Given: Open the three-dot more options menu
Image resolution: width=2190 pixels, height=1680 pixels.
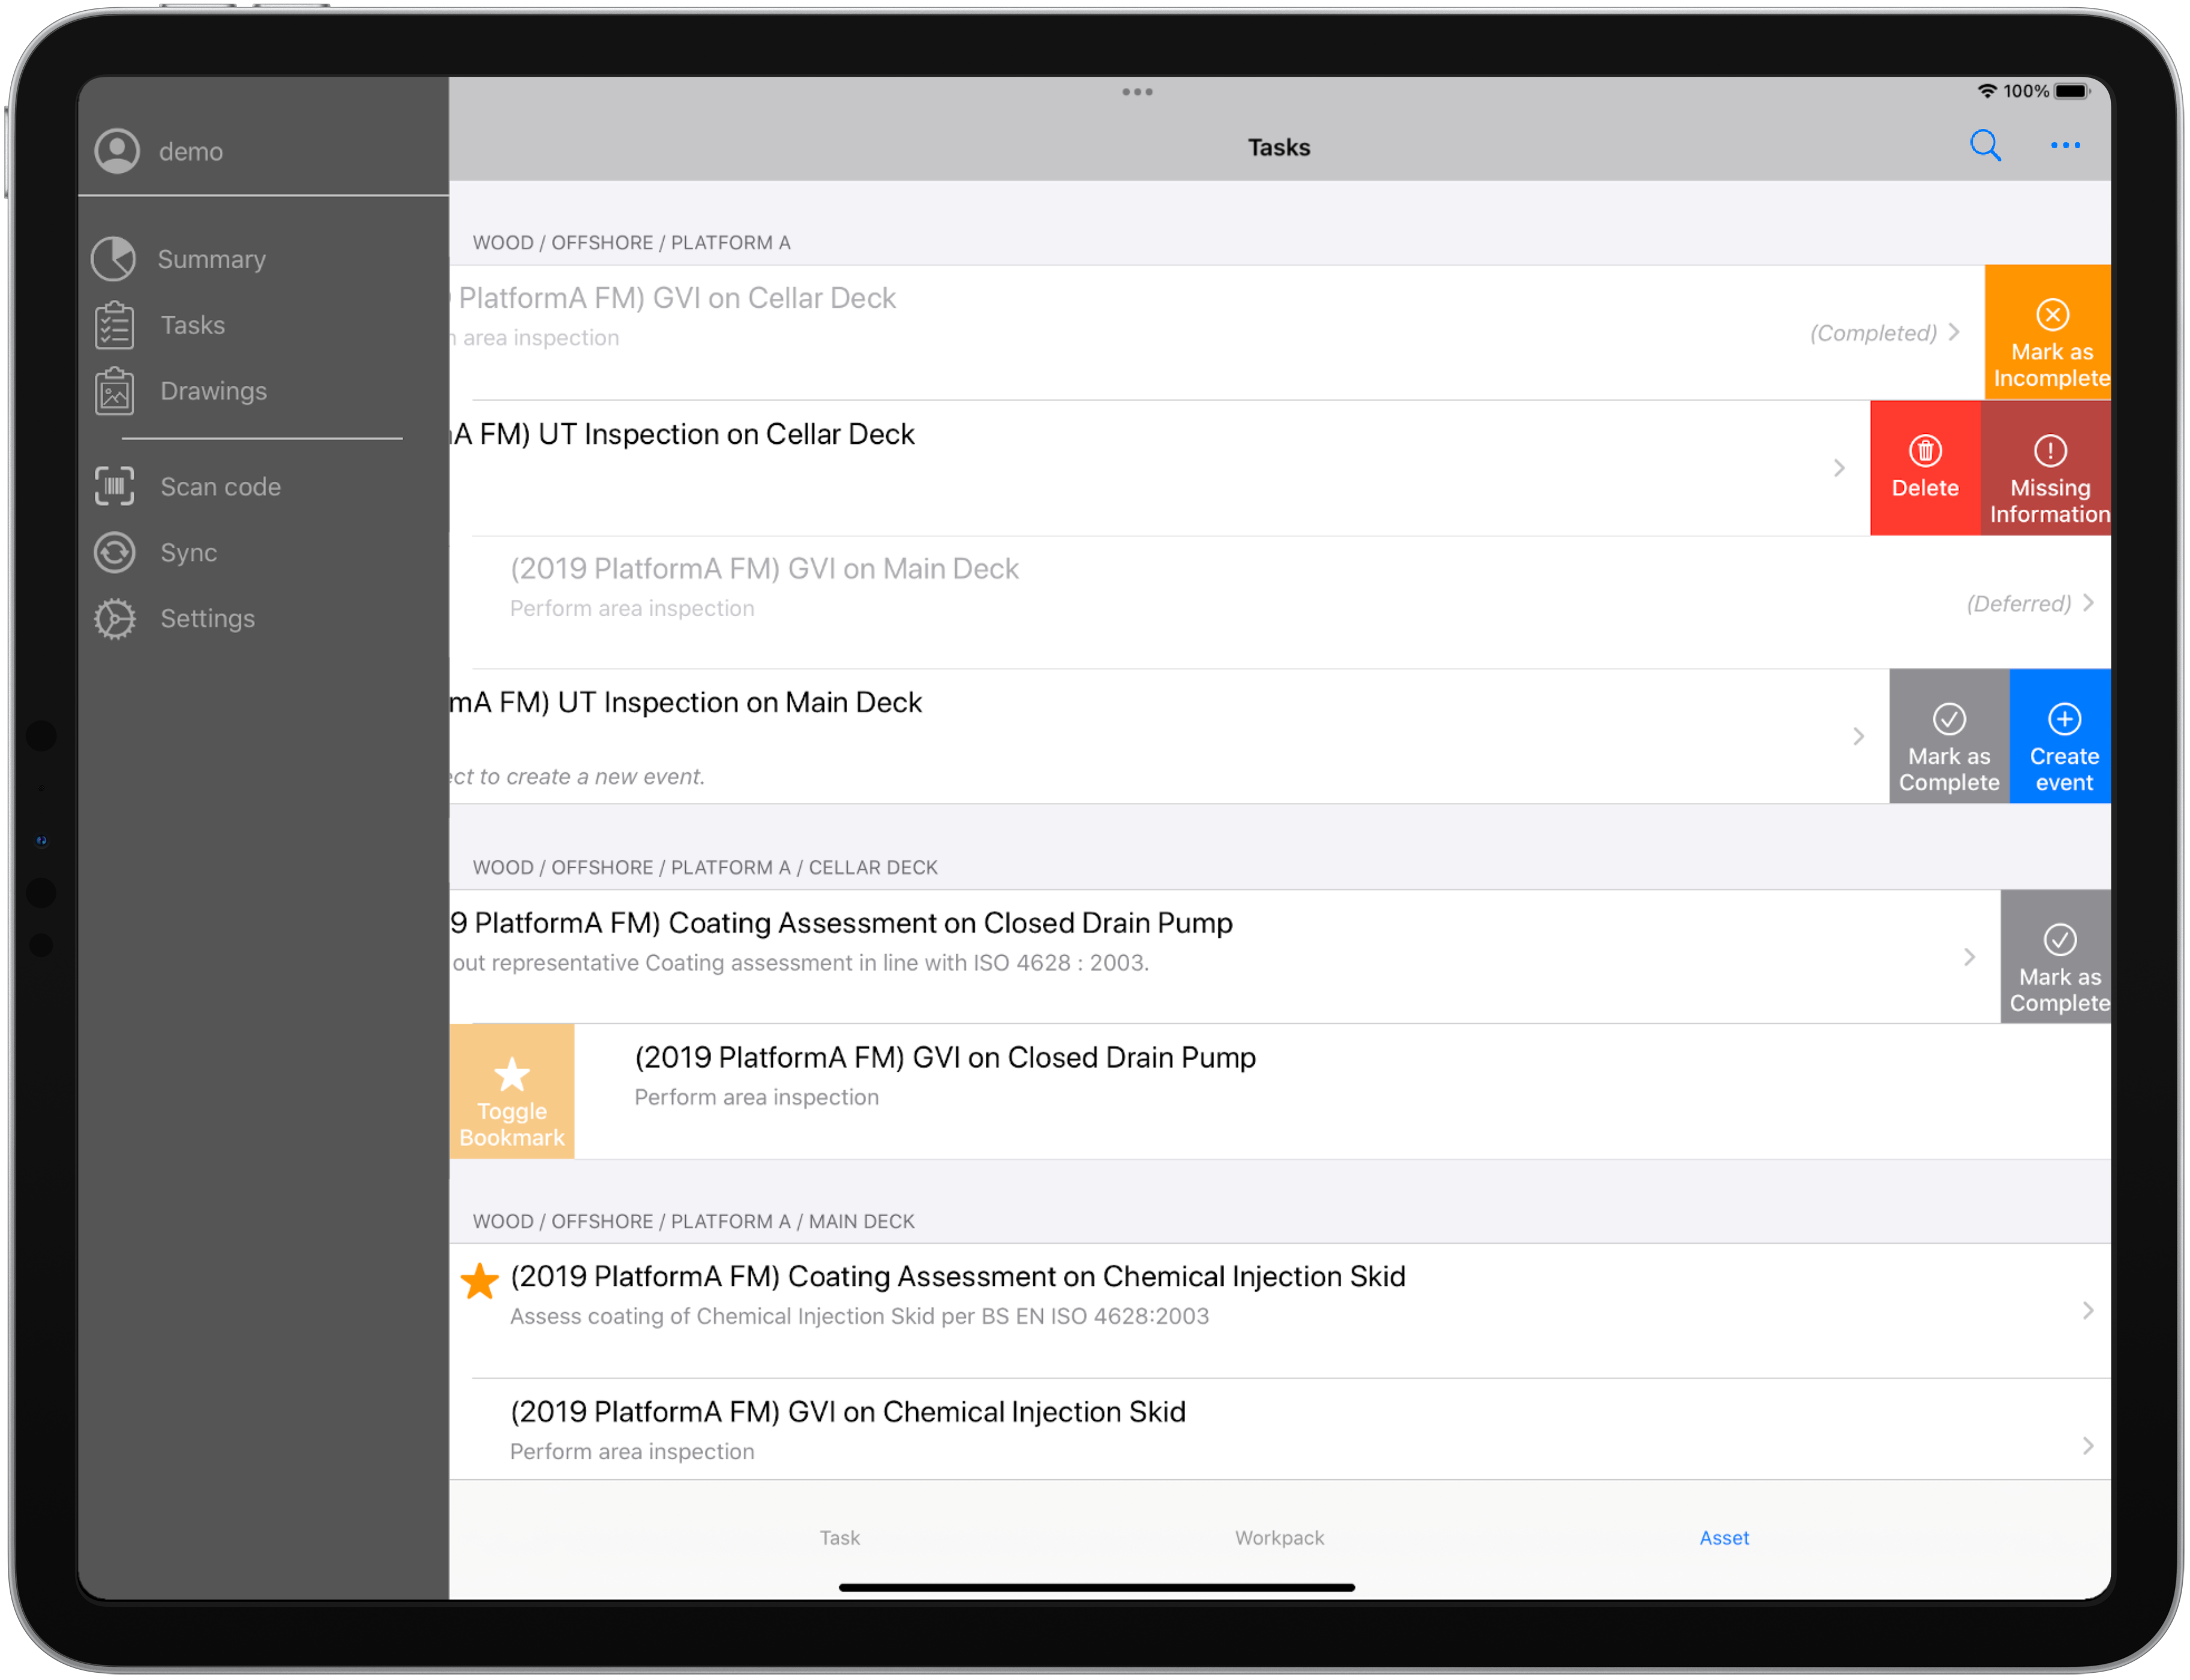Looking at the screenshot, I should (x=2064, y=146).
